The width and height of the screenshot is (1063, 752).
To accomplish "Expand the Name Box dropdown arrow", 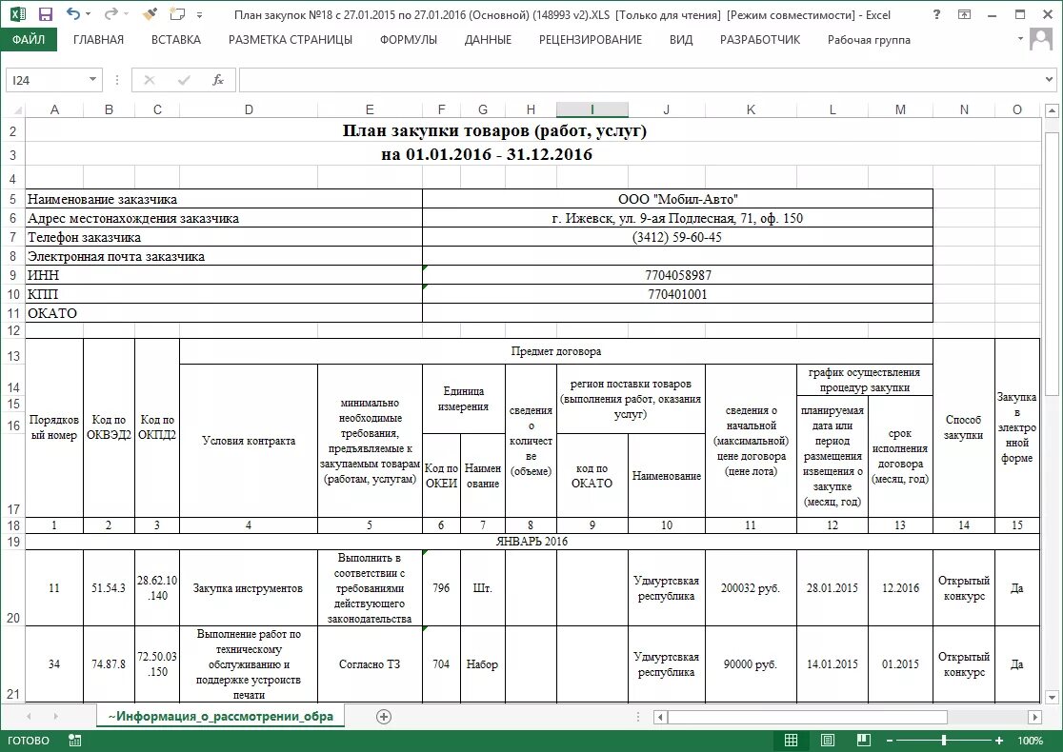I will [x=93, y=80].
